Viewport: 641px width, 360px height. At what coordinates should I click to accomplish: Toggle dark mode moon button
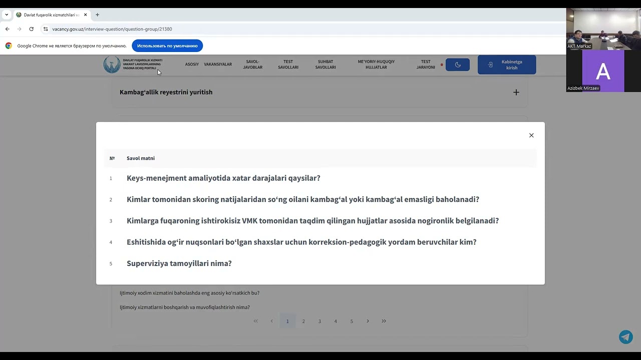coord(458,65)
